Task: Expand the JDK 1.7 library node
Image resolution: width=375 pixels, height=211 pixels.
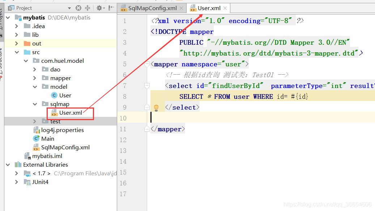Action: pyautogui.click(x=17, y=173)
